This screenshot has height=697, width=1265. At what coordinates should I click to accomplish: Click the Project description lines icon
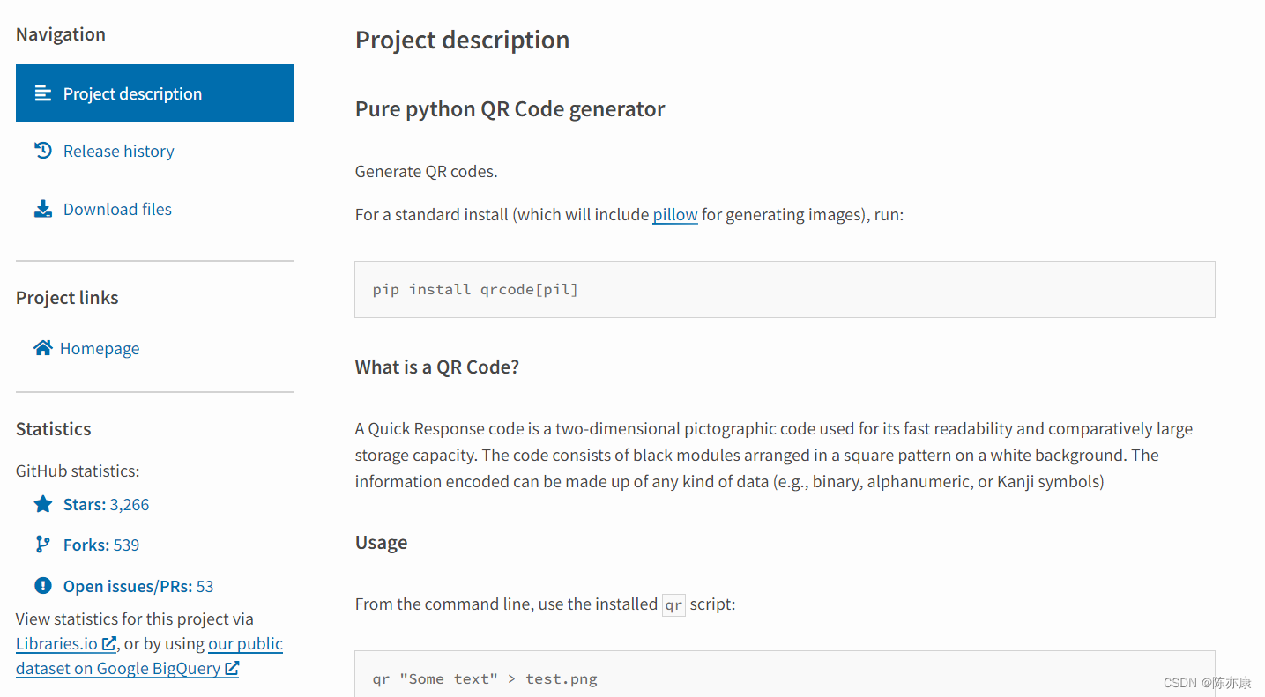click(x=42, y=93)
